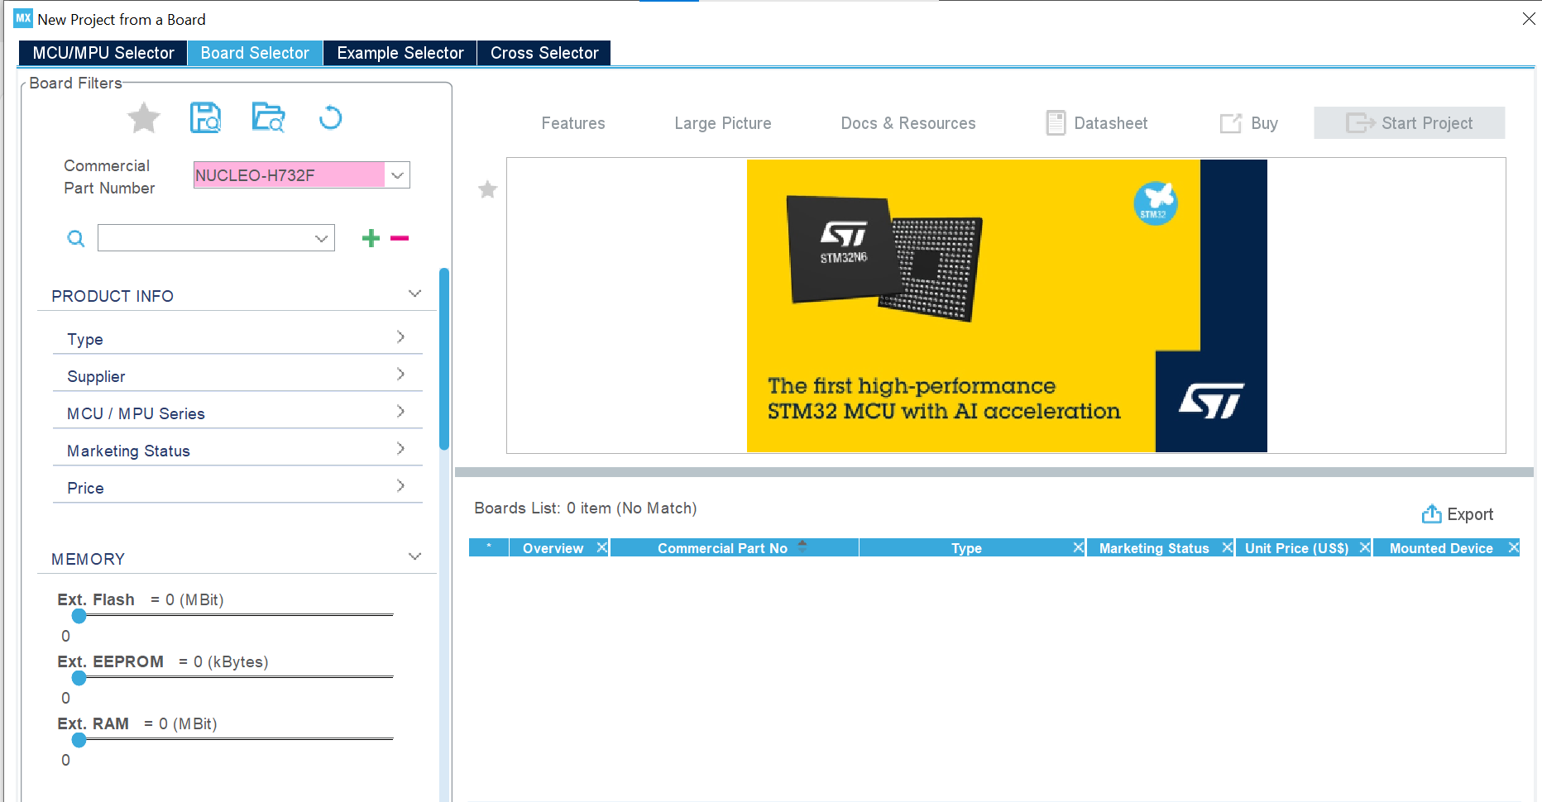The image size is (1542, 802).
Task: Toggle the favorites filter star
Action: click(x=144, y=117)
